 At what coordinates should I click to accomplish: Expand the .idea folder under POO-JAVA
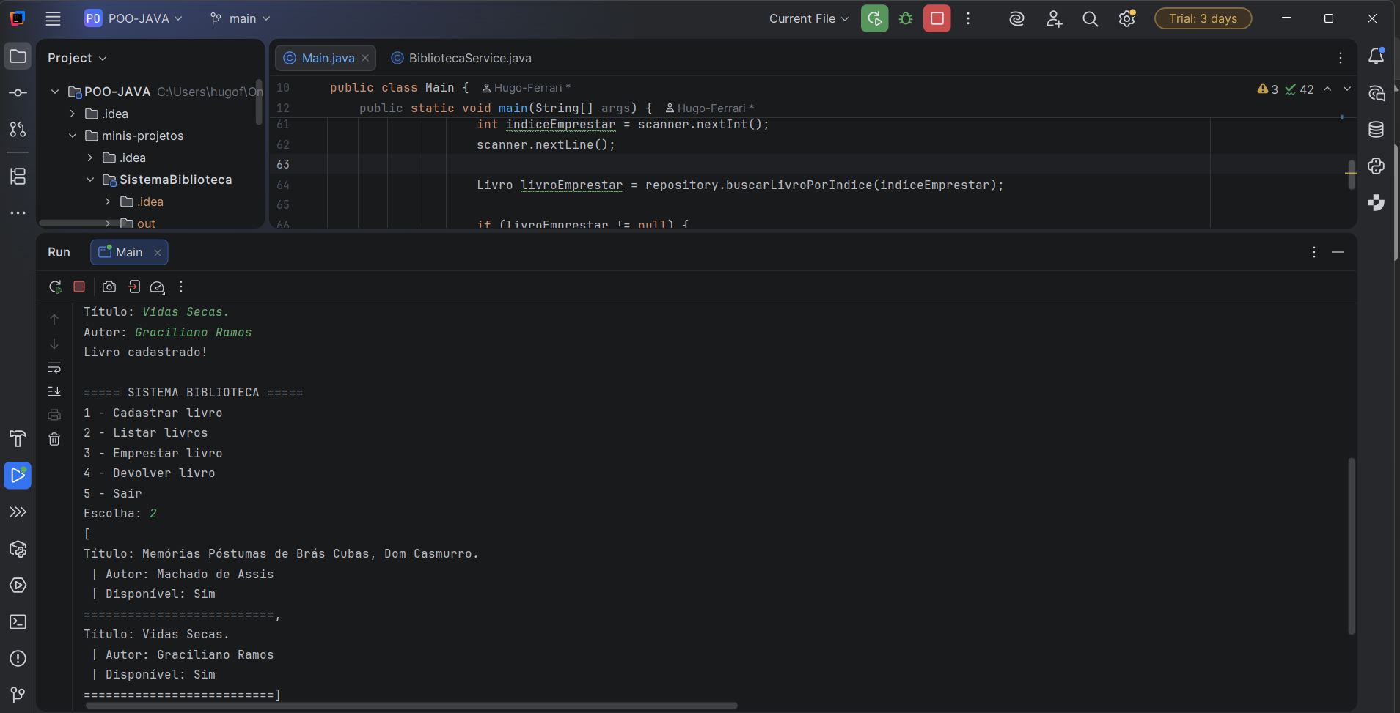click(73, 114)
